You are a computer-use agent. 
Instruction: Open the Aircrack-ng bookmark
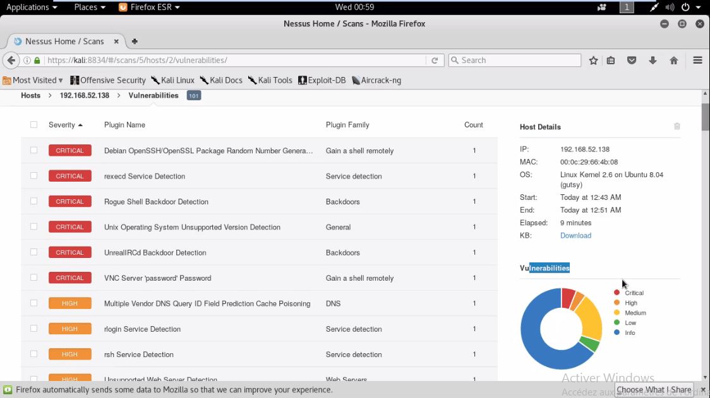pyautogui.click(x=376, y=80)
